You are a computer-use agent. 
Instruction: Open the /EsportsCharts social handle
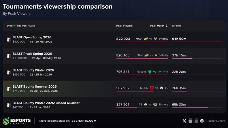pos(216,121)
